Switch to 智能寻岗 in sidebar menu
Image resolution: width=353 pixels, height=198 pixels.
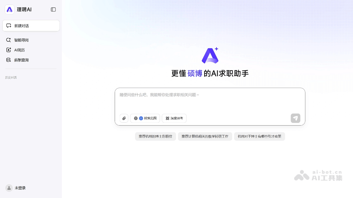(x=21, y=40)
